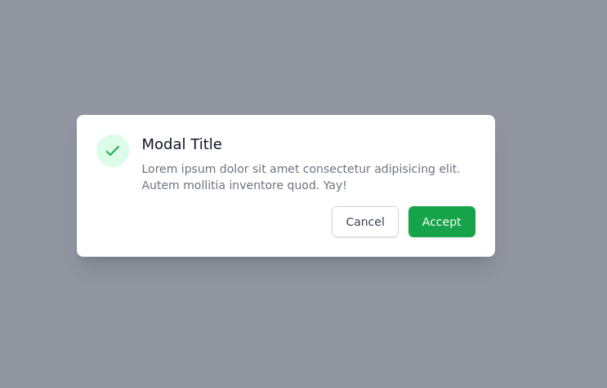Dismiss the dialog with Cancel
607x388 pixels.
point(365,222)
